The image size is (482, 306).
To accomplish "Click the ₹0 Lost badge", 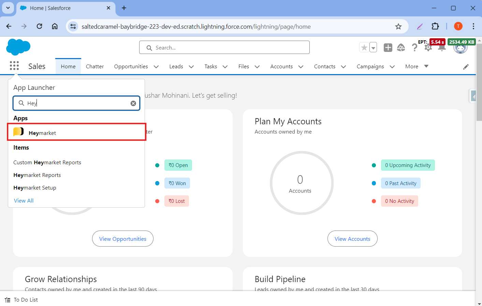I will pyautogui.click(x=176, y=201).
